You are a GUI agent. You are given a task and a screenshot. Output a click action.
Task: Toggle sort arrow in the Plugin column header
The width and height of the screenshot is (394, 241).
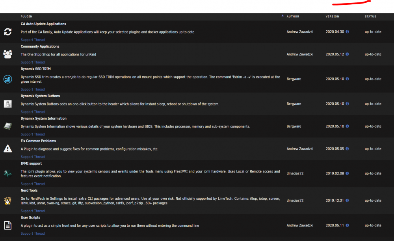coord(282,16)
